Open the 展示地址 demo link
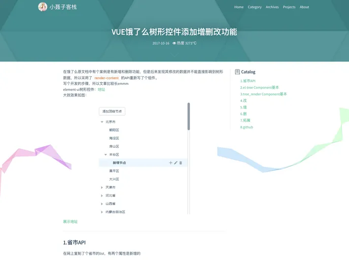Screen dimensions: 349x260 (71, 221)
